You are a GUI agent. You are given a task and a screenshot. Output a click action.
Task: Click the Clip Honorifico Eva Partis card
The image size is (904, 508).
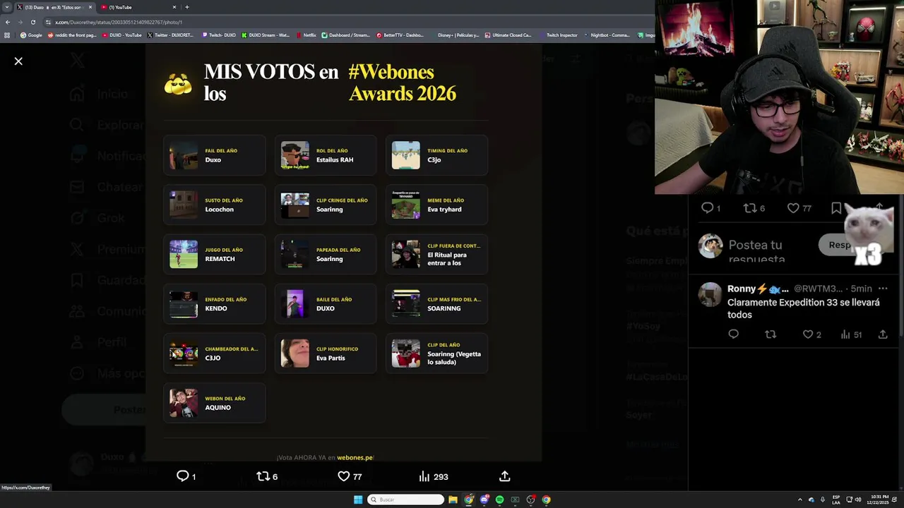coord(326,353)
